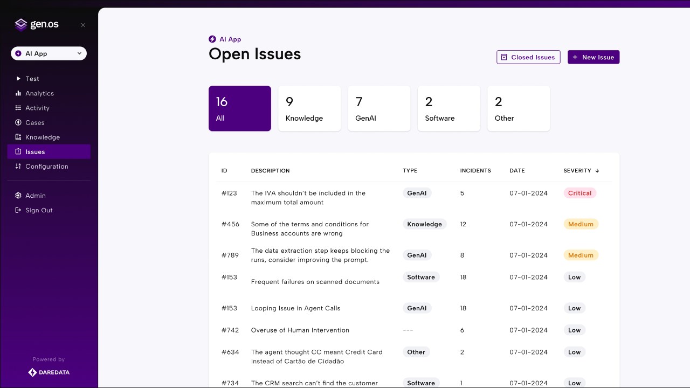Select the Activity list icon

click(x=18, y=108)
